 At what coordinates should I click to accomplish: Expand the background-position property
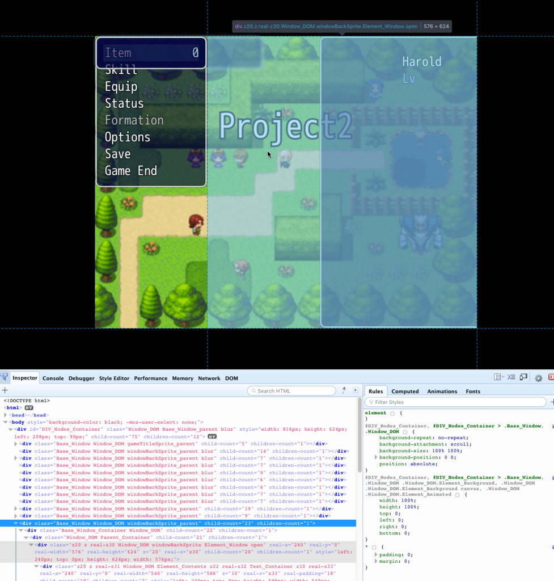[x=376, y=457]
